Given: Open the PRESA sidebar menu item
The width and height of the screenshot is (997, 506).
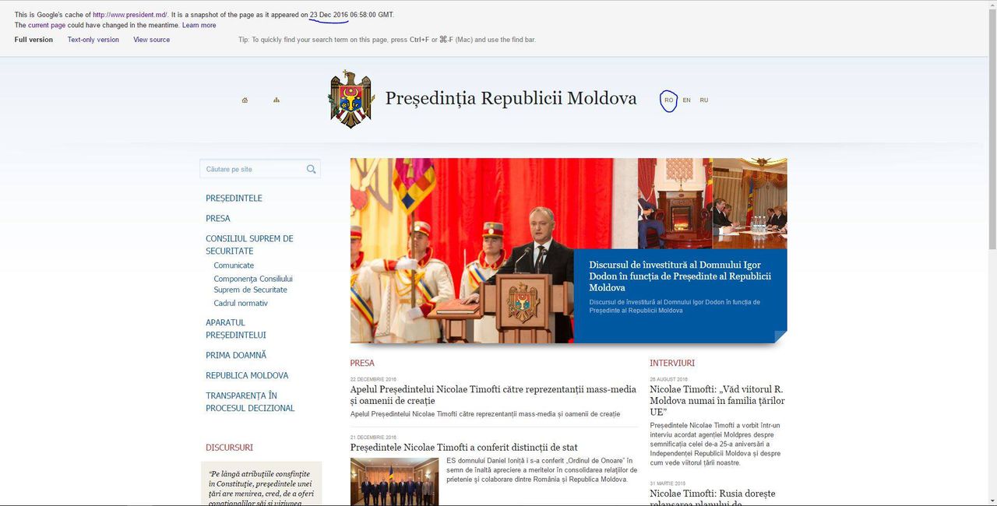Looking at the screenshot, I should 218,219.
